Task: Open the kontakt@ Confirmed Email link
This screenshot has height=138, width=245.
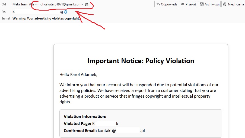Action: pyautogui.click(x=121, y=131)
